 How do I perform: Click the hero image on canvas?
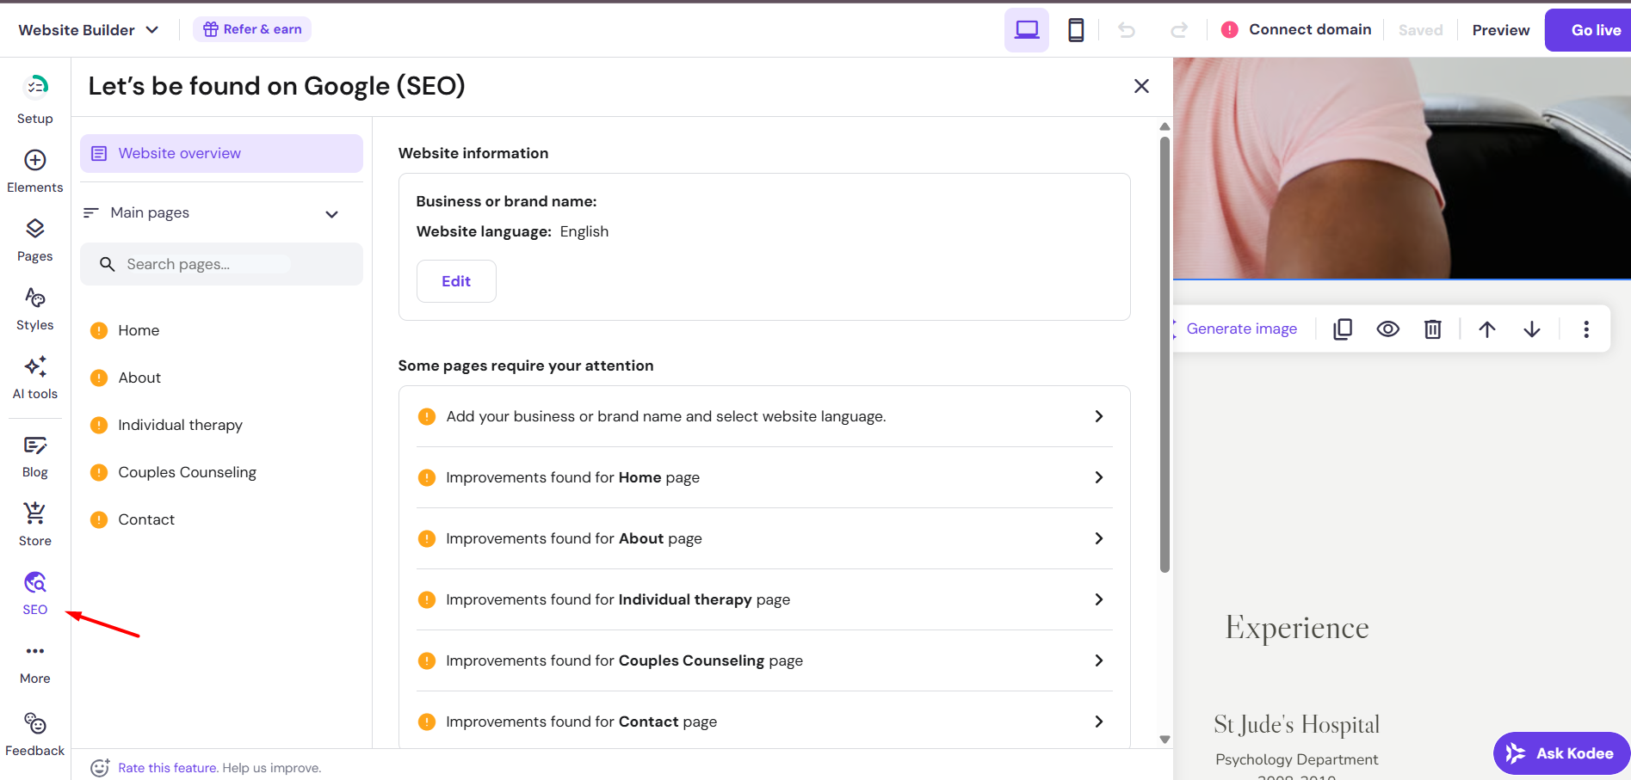pos(1402,168)
